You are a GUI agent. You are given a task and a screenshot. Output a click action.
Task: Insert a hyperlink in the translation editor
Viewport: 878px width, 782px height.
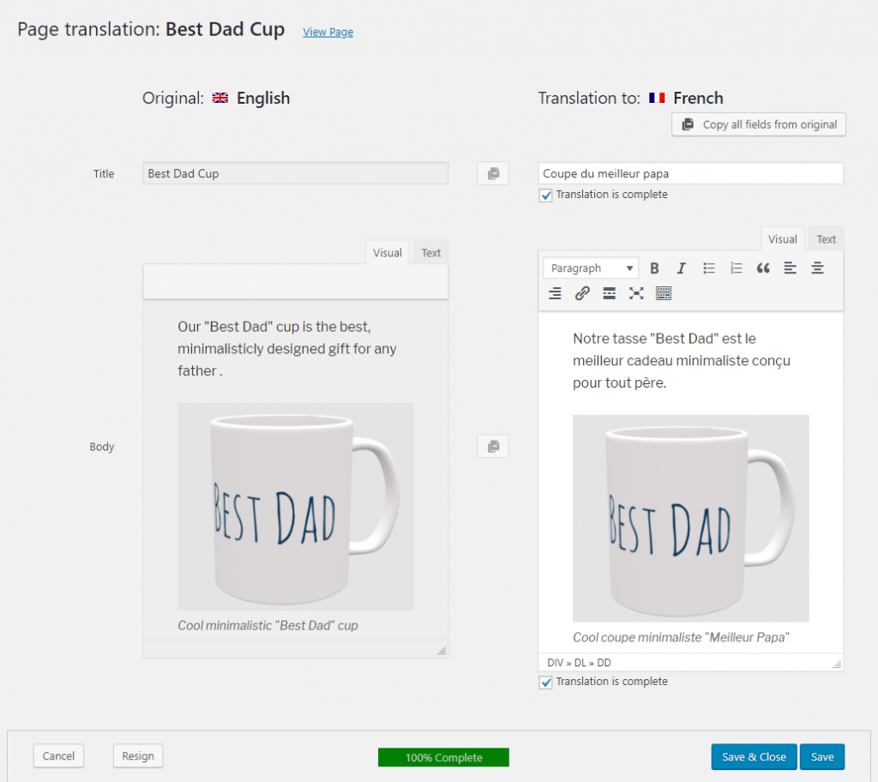click(x=583, y=293)
